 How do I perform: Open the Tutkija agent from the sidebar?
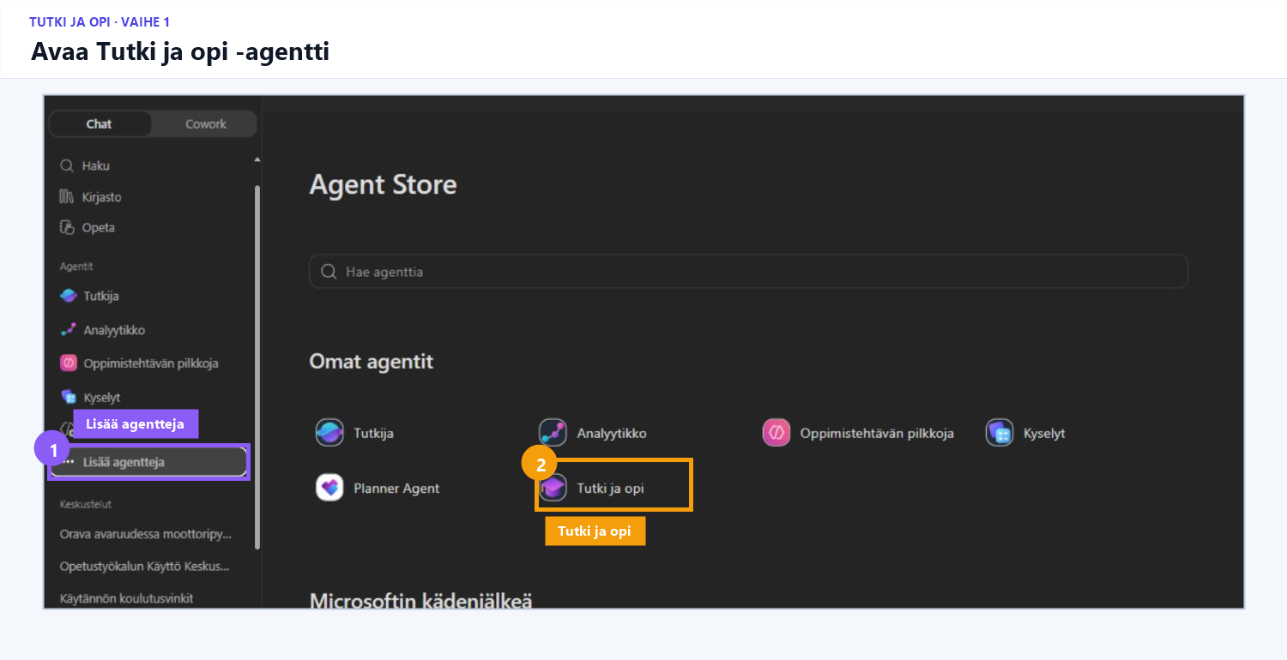(89, 296)
